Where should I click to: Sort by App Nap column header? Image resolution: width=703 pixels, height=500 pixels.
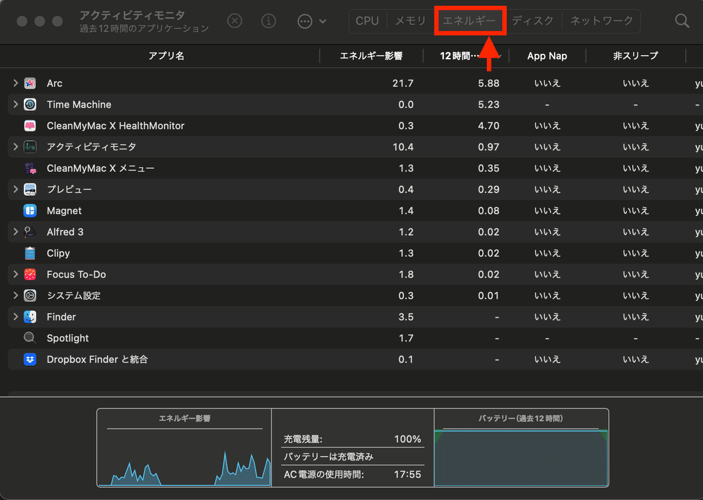pyautogui.click(x=547, y=56)
